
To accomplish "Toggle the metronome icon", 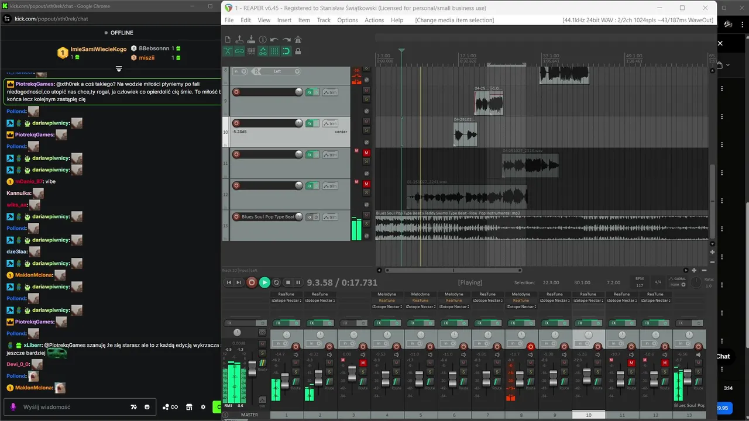I will pyautogui.click(x=298, y=40).
